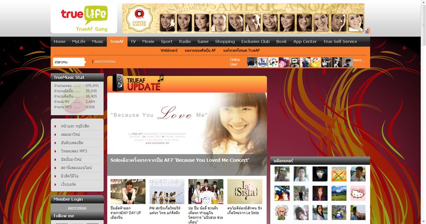This screenshot has height=224, width=426.
Task: Open the Sport menu item
Action: [x=166, y=42]
